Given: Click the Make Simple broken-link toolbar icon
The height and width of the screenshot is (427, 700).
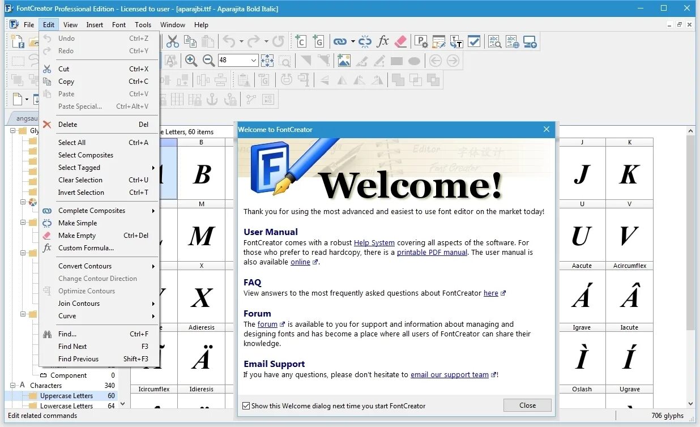Looking at the screenshot, I should click(x=365, y=41).
